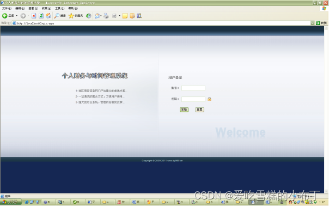This screenshot has width=329, height=206.
Task: Click the page scrollbar up arrow
Action: tap(326, 28)
